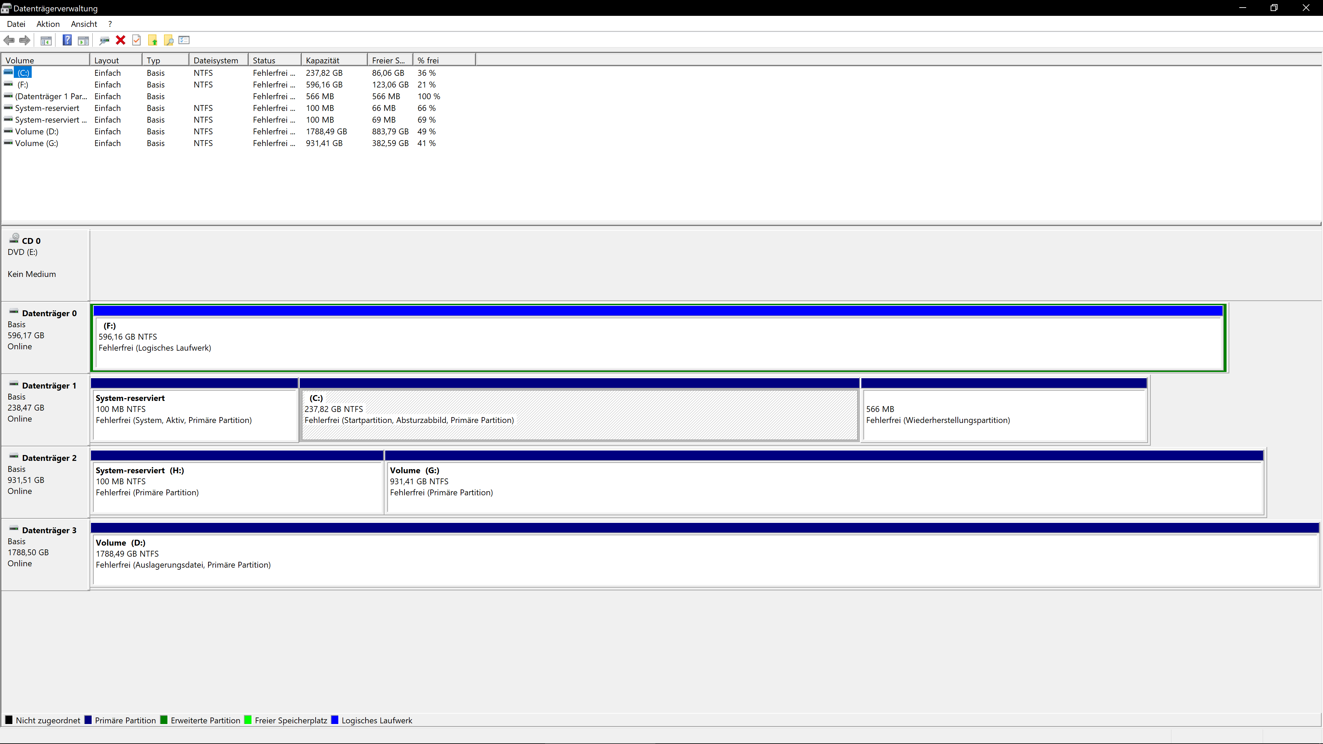The width and height of the screenshot is (1323, 744).
Task: Click the view settings checklist icon
Action: [184, 40]
